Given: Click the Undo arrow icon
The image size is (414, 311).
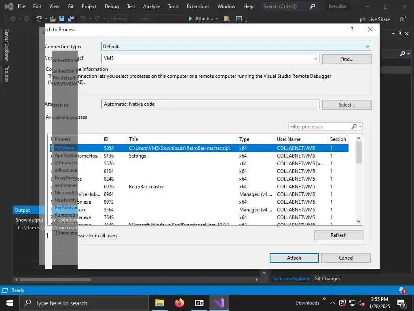Looking at the screenshot, I should tap(83, 19).
